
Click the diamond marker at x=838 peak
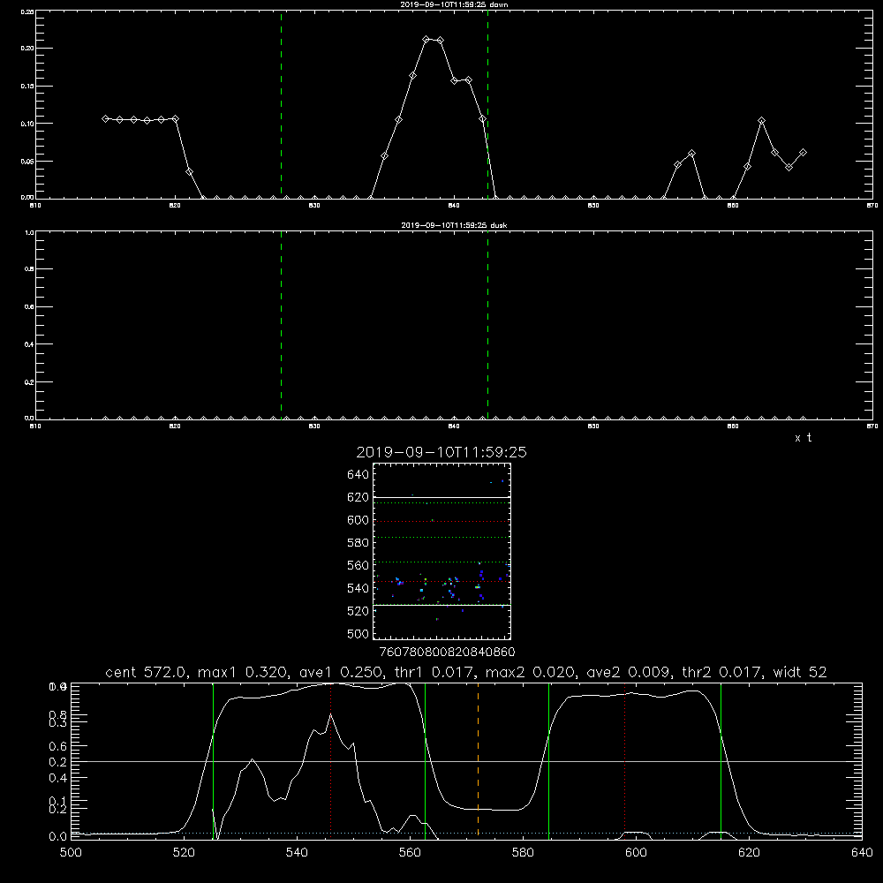[426, 40]
